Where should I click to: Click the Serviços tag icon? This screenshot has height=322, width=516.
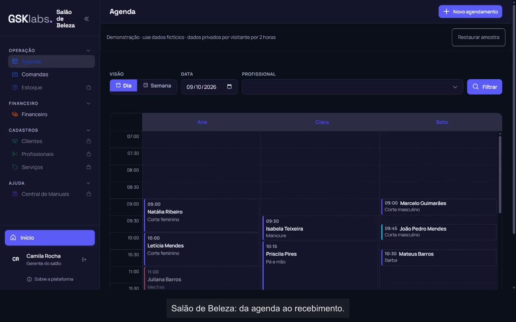[15, 167]
